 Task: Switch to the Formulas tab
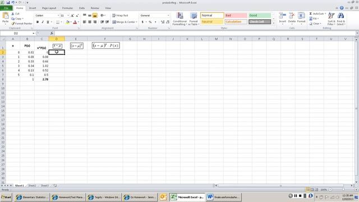click(67, 8)
